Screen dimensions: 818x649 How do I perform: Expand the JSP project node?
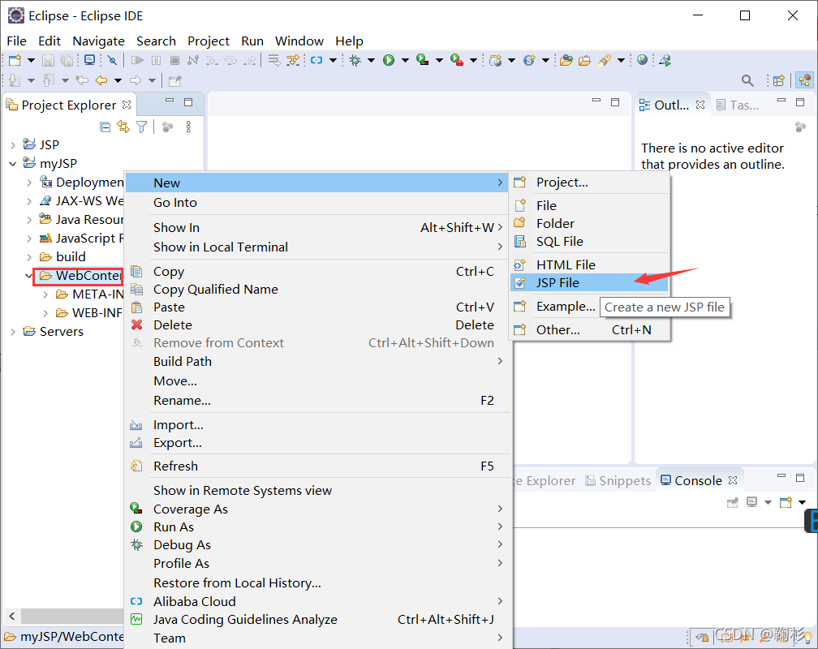point(12,145)
